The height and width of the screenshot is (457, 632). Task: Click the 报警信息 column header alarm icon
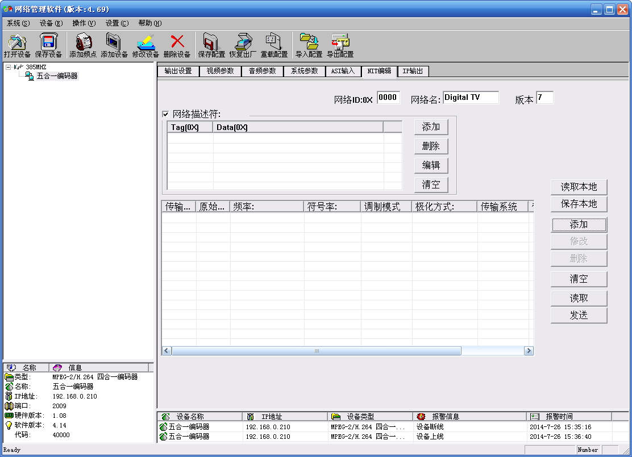point(421,416)
